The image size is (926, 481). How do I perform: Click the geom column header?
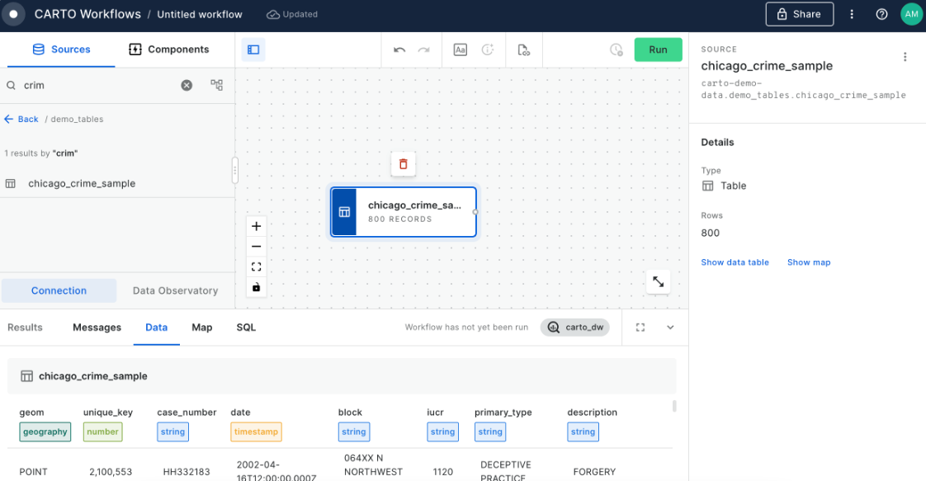coord(31,412)
